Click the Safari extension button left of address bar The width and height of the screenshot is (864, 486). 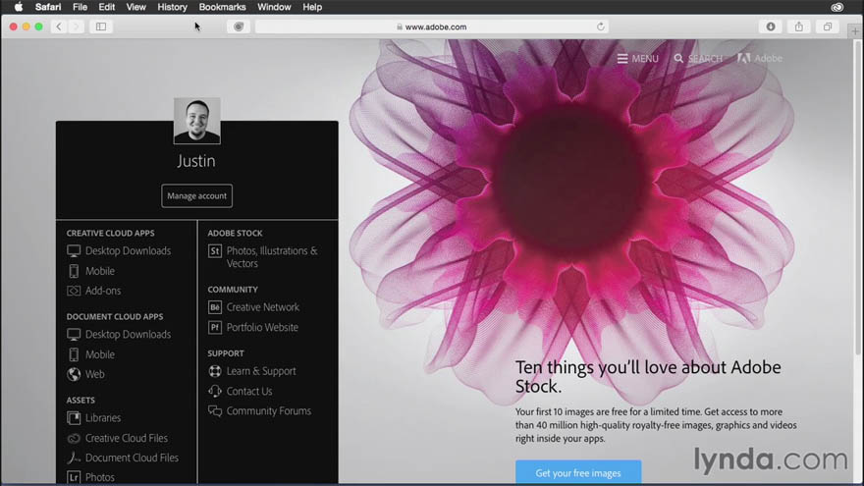[239, 27]
